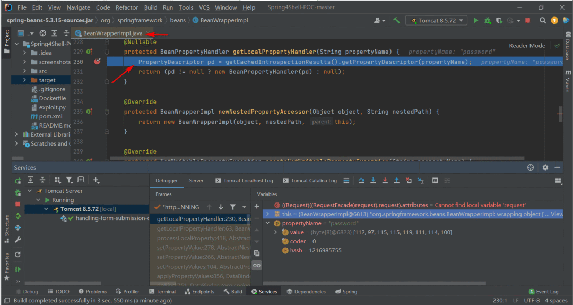Run with Coverage shield icon

click(x=499, y=21)
